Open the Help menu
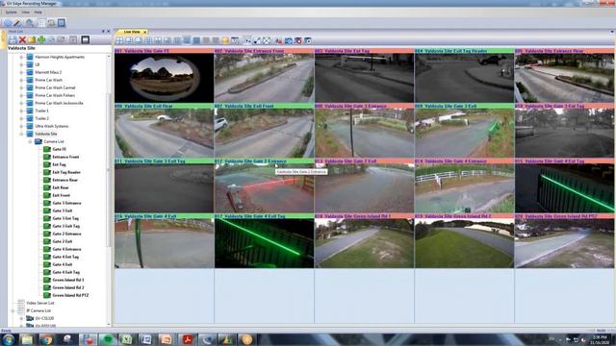The width and height of the screenshot is (616, 346). click(38, 12)
